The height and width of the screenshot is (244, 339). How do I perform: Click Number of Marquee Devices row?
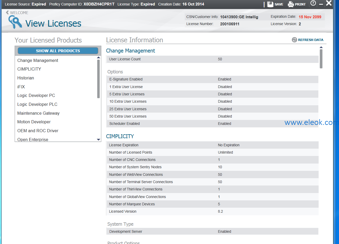[212, 204]
